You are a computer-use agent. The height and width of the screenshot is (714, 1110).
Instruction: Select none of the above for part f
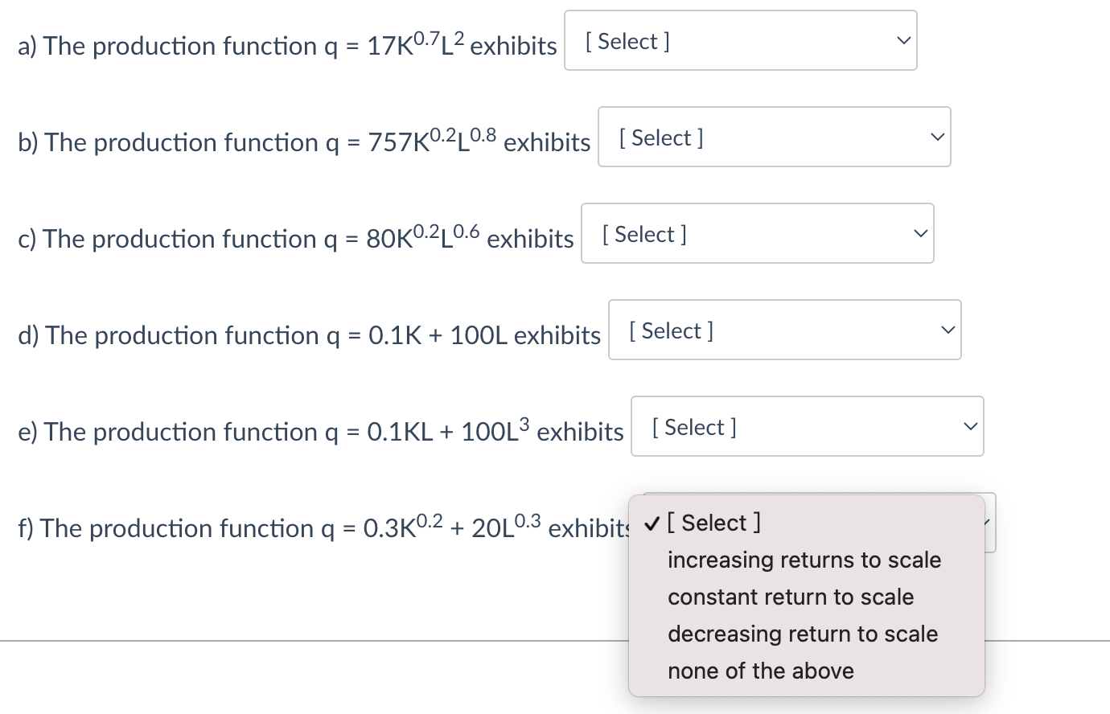tap(761, 671)
